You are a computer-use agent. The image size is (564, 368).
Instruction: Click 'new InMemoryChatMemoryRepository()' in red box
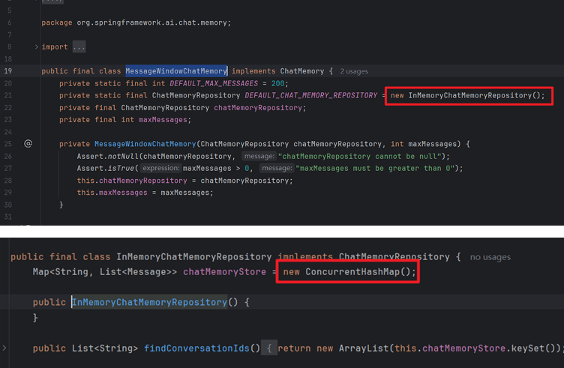468,96
